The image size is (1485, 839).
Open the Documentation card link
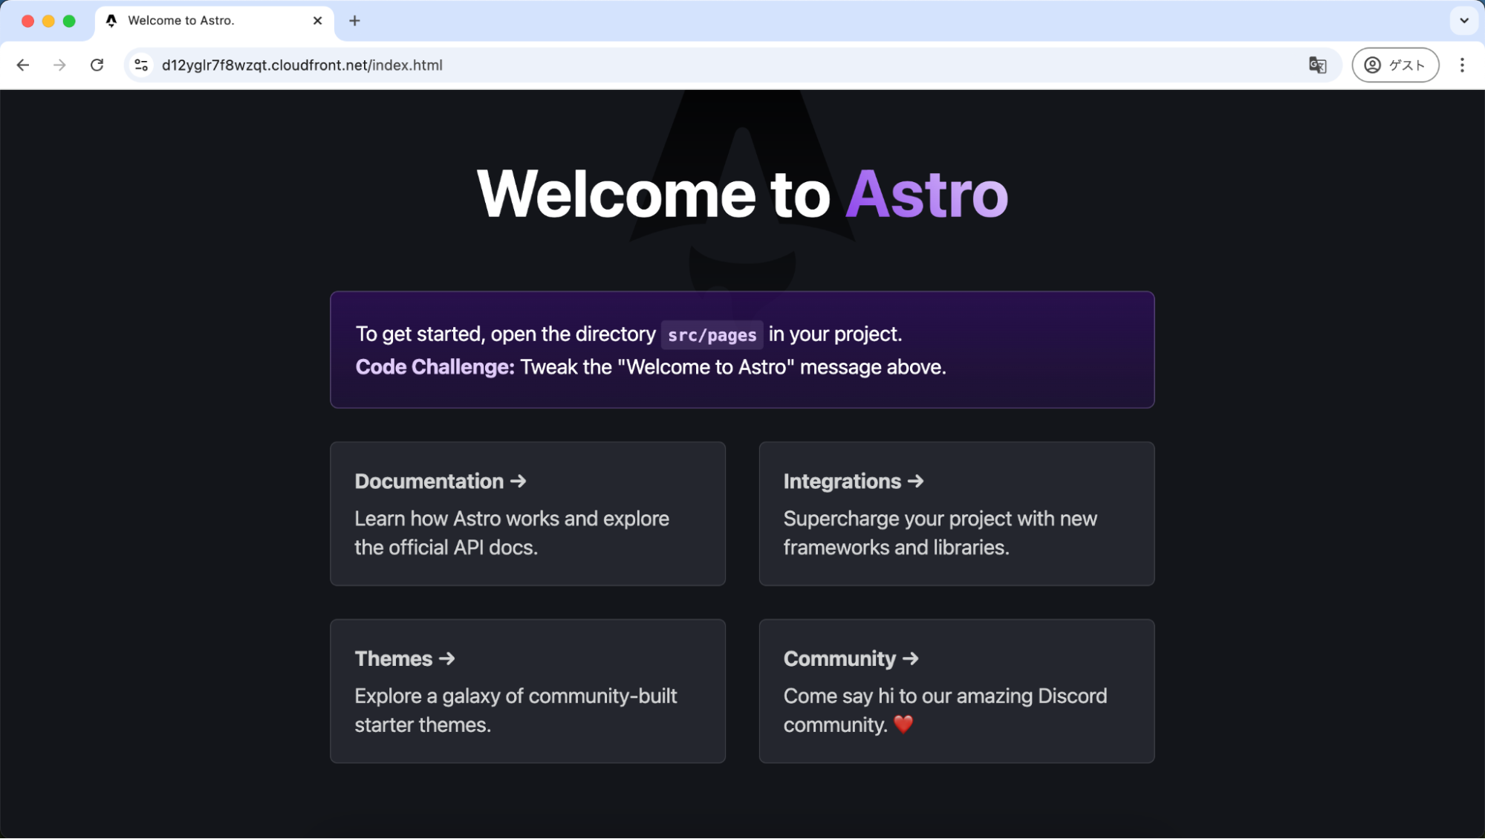pos(527,514)
